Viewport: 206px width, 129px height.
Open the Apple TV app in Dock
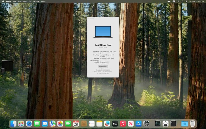coord(115,124)
